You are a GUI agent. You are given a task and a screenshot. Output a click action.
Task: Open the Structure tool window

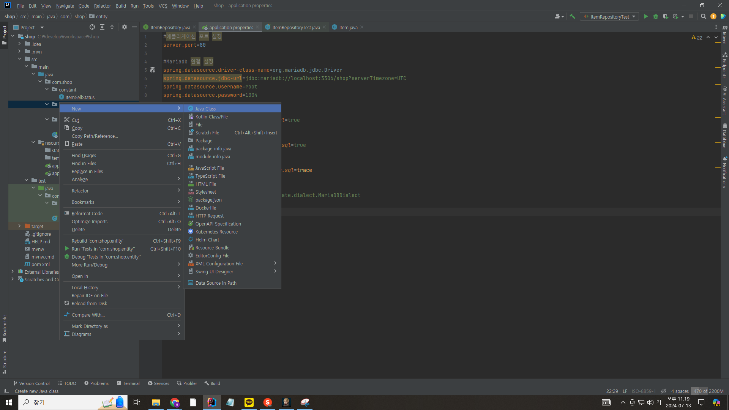pos(5,362)
